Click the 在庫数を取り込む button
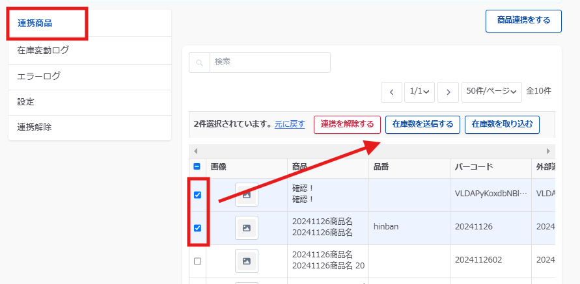 click(503, 125)
